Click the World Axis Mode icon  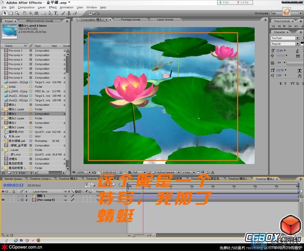pyautogui.click(x=94, y=13)
